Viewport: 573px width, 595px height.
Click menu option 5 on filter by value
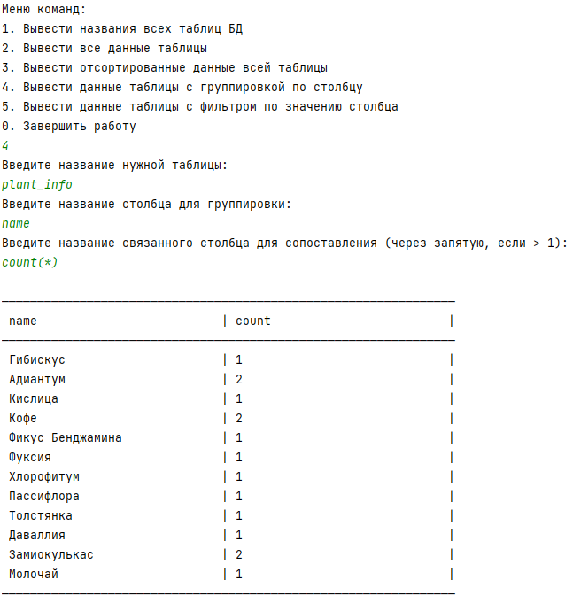[x=200, y=106]
